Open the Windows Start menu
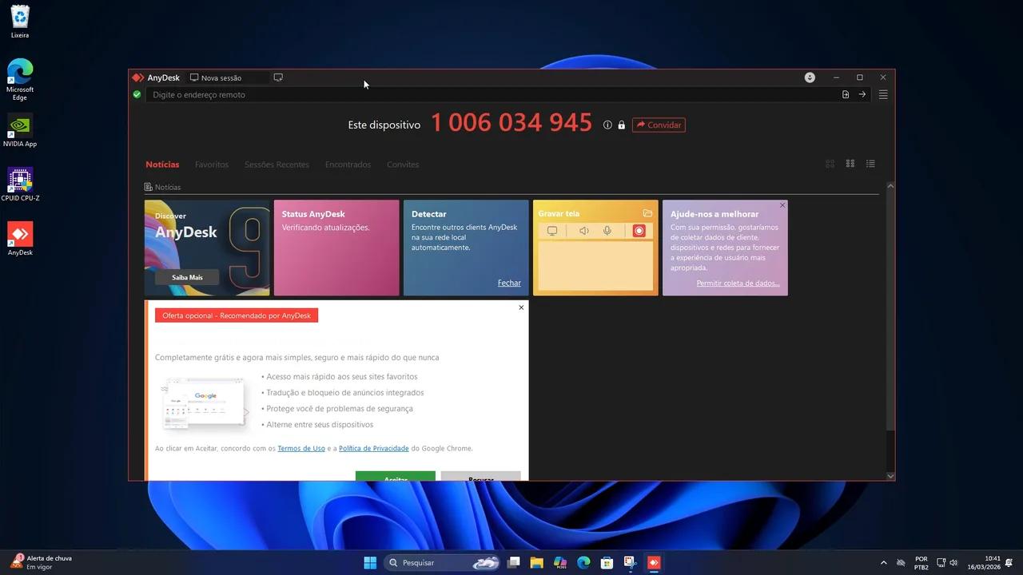Viewport: 1023px width, 575px height. [370, 562]
